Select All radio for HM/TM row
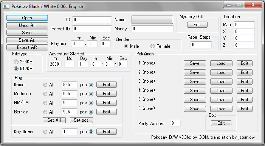The height and width of the screenshot is (146, 265). coord(45,103)
